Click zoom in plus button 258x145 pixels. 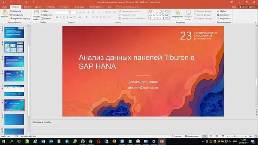tap(246, 136)
